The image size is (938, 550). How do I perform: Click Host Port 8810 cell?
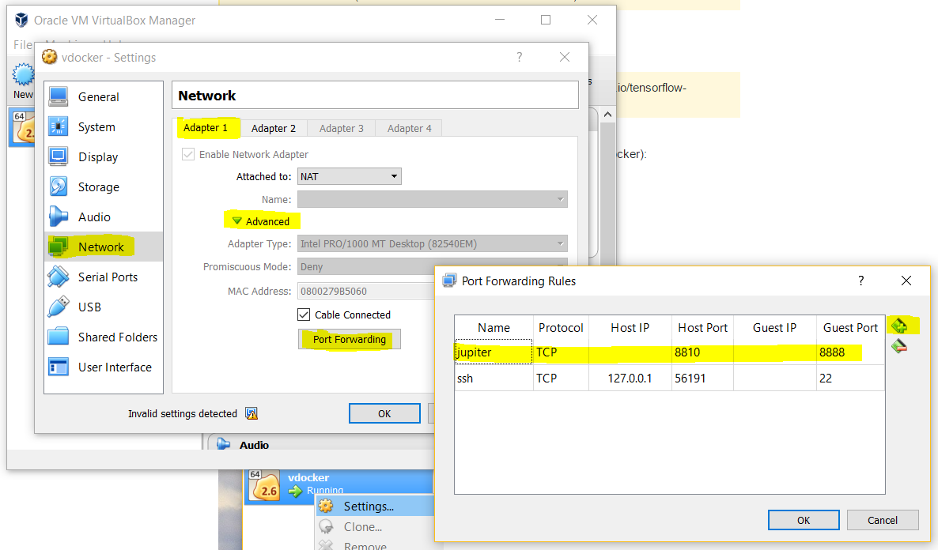702,352
